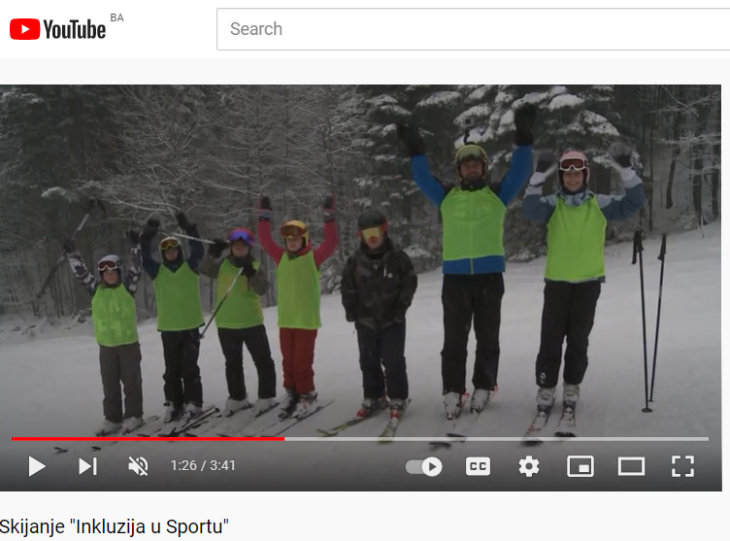This screenshot has height=541, width=730.
Task: Enable subtitles with the CC button
Action: pyautogui.click(x=478, y=466)
